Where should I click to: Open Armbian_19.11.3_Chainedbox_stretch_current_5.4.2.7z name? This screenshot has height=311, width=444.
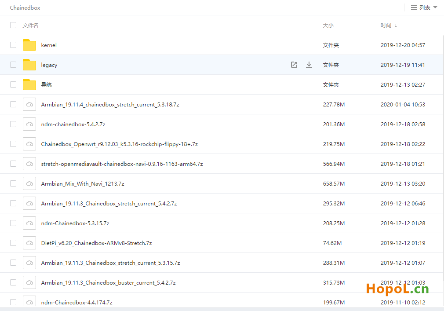click(x=109, y=204)
